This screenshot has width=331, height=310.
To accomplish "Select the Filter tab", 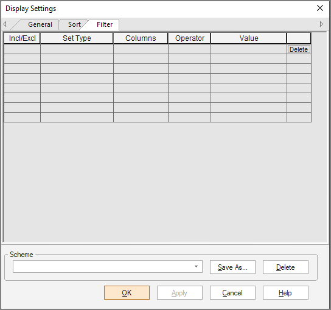I will (105, 24).
